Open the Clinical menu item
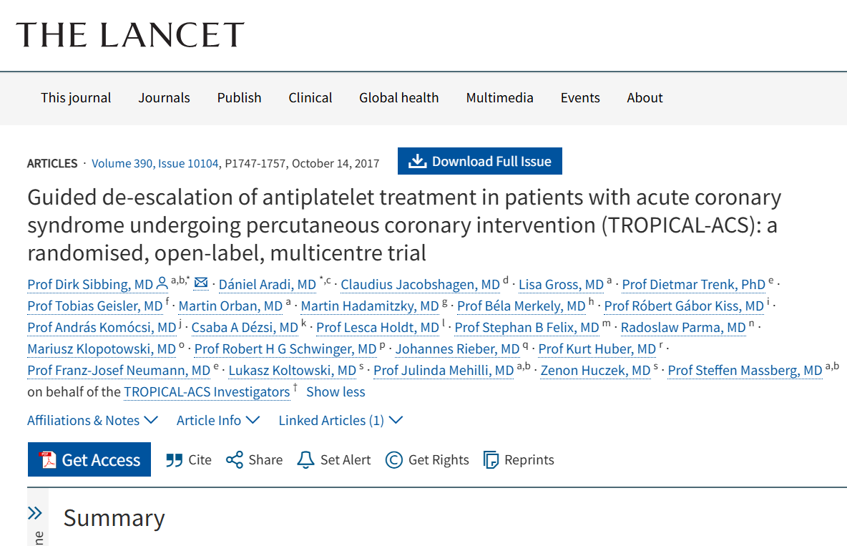 pos(310,98)
